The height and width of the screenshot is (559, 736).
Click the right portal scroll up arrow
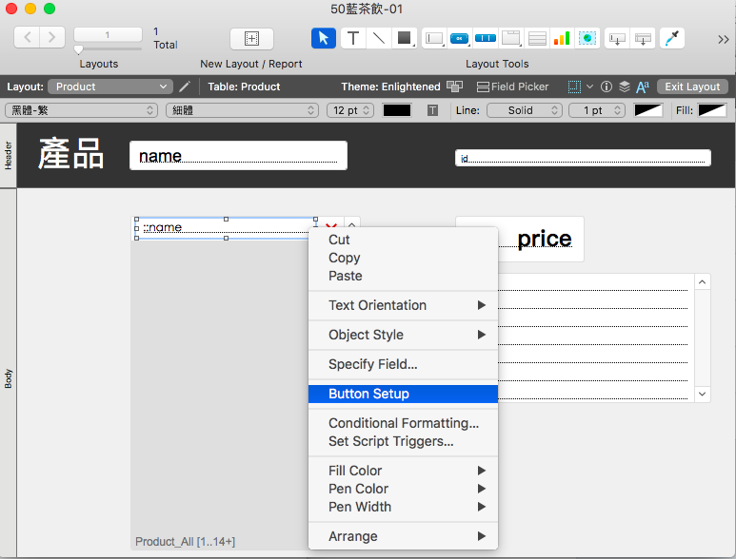[x=703, y=282]
